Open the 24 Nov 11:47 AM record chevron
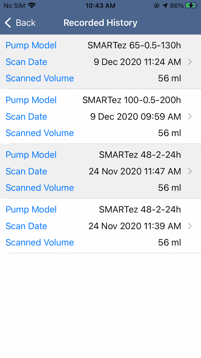This screenshot has width=201, height=358. (x=190, y=171)
